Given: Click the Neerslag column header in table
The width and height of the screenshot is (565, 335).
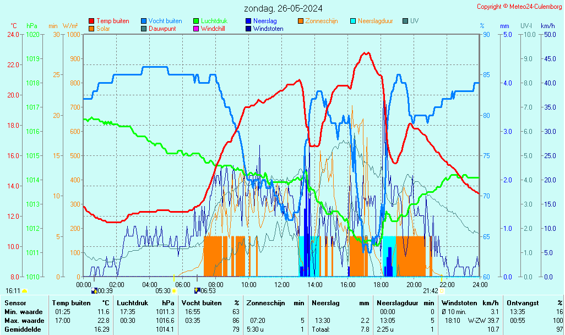Looking at the screenshot, I should click(x=325, y=302).
